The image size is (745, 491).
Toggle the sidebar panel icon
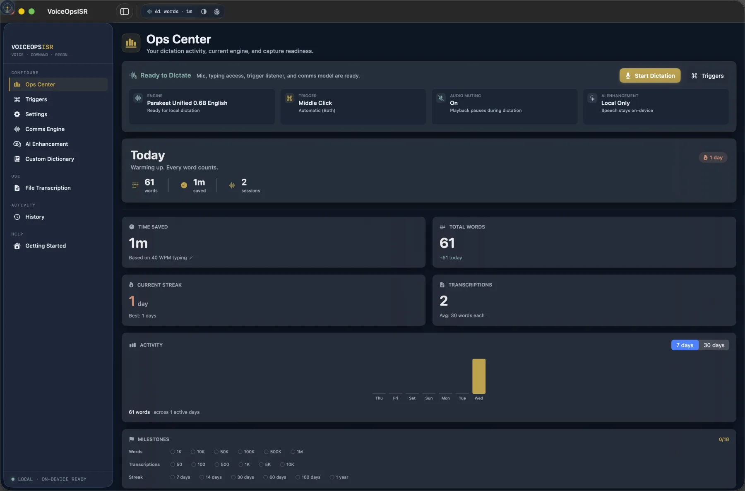tap(125, 12)
